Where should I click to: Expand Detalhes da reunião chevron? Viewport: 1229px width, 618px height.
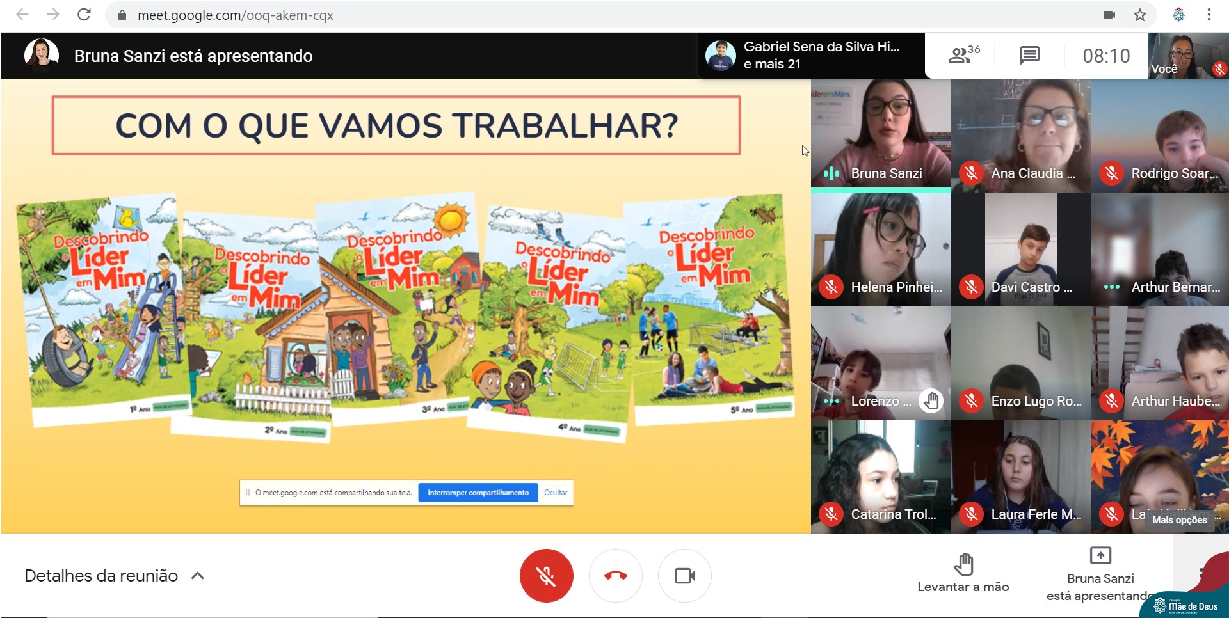click(x=198, y=576)
